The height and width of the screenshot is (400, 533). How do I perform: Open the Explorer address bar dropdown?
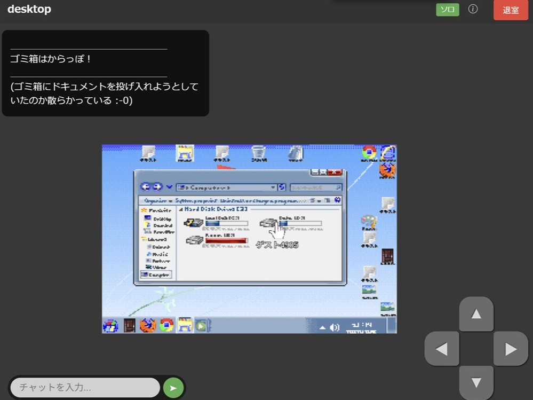(274, 187)
